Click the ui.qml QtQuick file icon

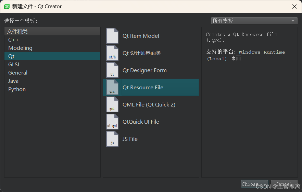point(112,122)
